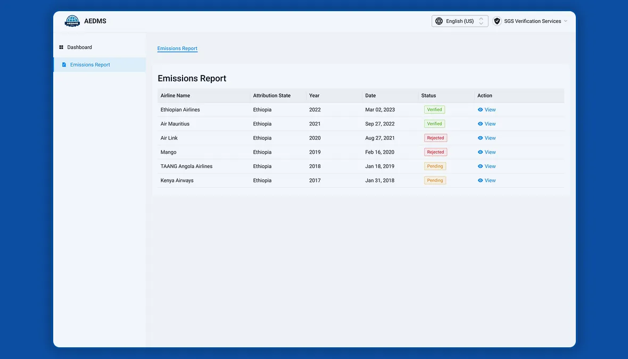Click the Emissions Report breadcrumb link
Screen dimensions: 628x359
pos(177,48)
